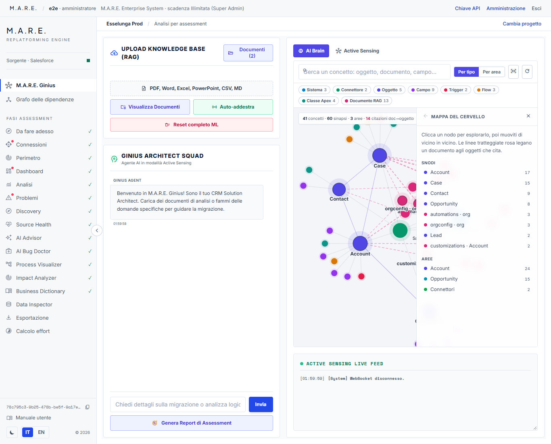Screen dimensions: 551x444
Task: Switch to the AI Brain tab
Action: pos(311,51)
